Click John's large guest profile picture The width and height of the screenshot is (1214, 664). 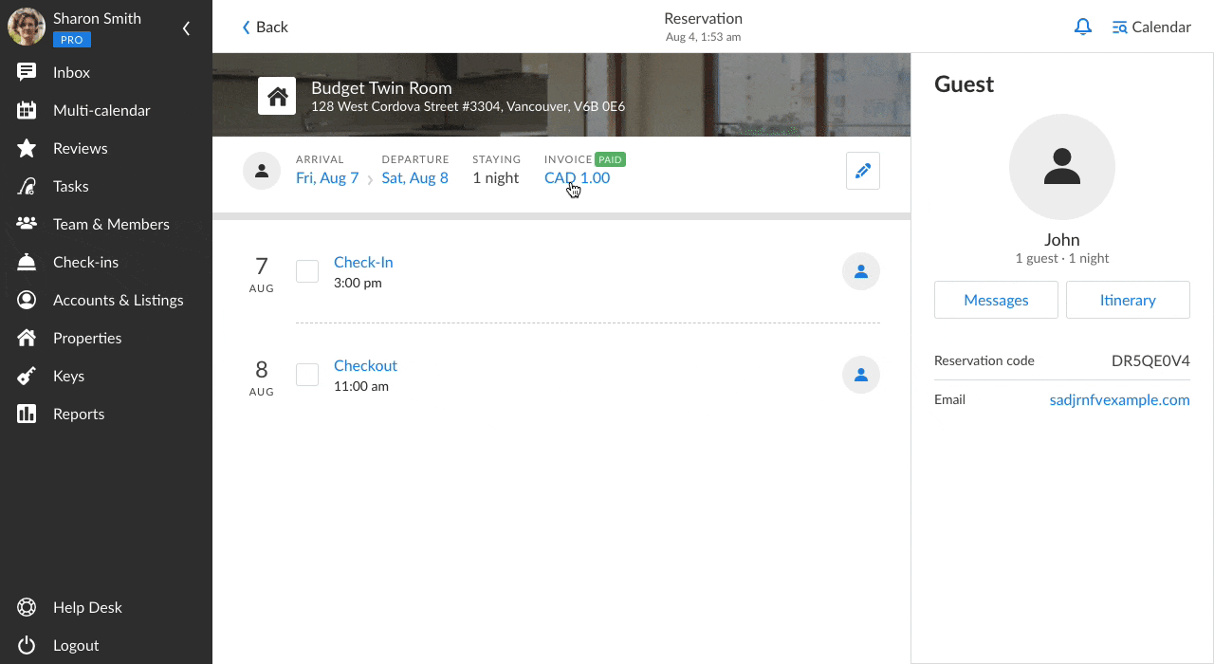click(1062, 167)
